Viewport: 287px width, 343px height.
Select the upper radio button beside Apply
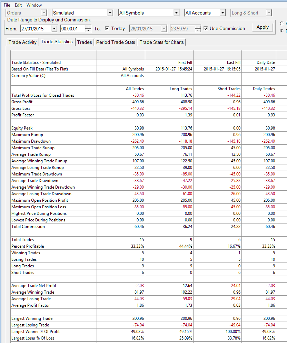pyautogui.click(x=281, y=23)
